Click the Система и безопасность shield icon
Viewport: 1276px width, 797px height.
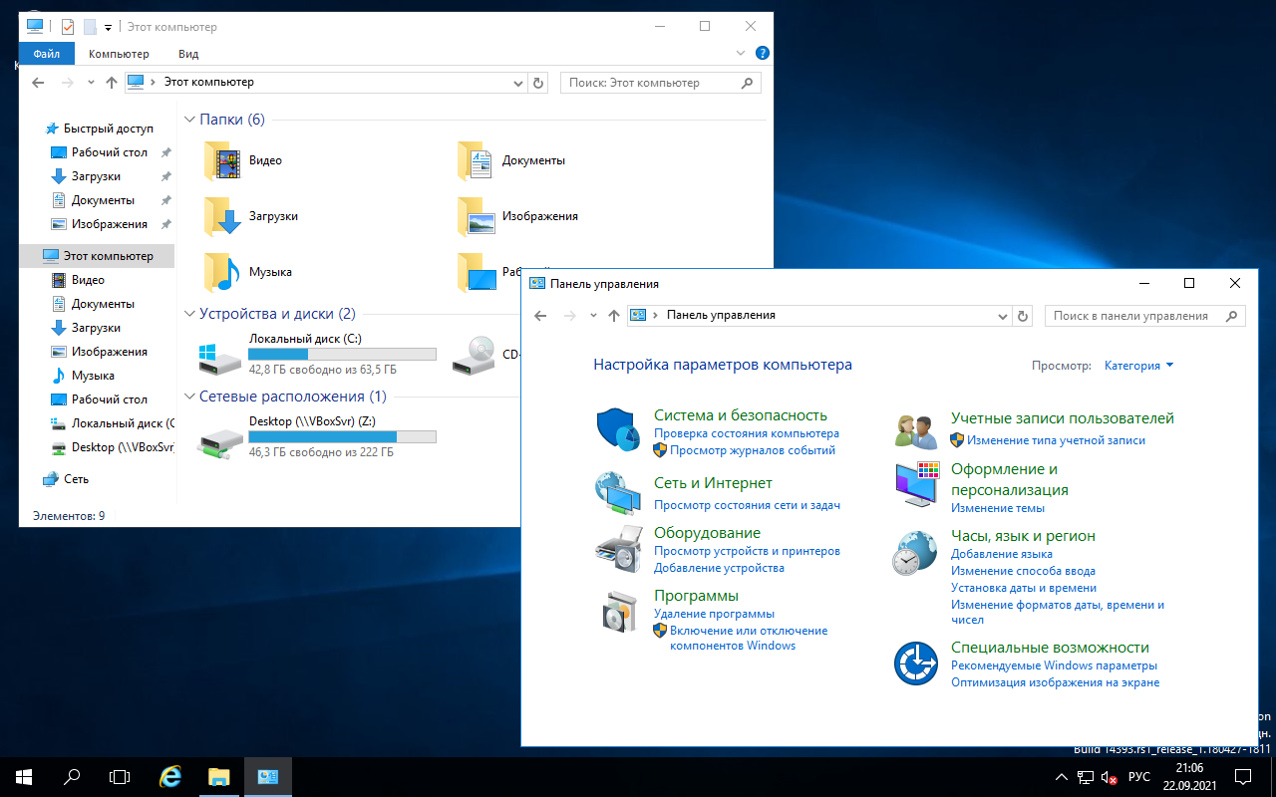(618, 430)
